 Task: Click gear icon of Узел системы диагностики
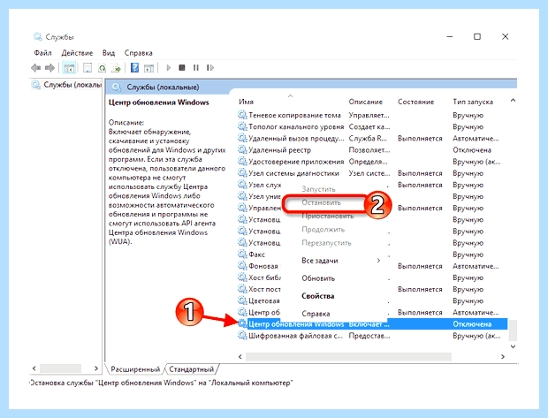[242, 173]
